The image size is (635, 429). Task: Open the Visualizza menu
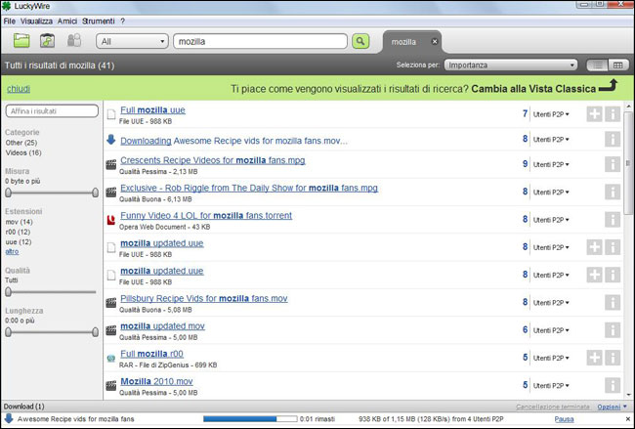[x=37, y=20]
